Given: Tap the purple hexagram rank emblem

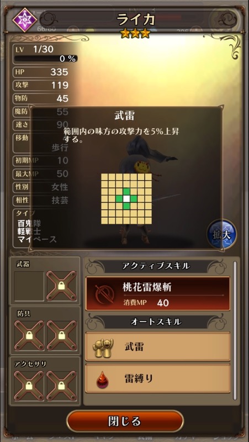Looking at the screenshot, I should tap(25, 20).
